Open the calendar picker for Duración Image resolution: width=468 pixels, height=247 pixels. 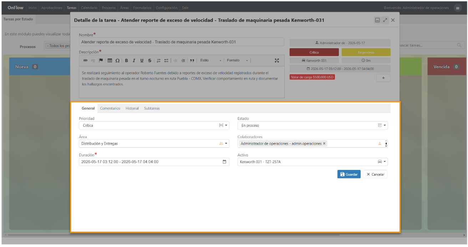pos(224,162)
